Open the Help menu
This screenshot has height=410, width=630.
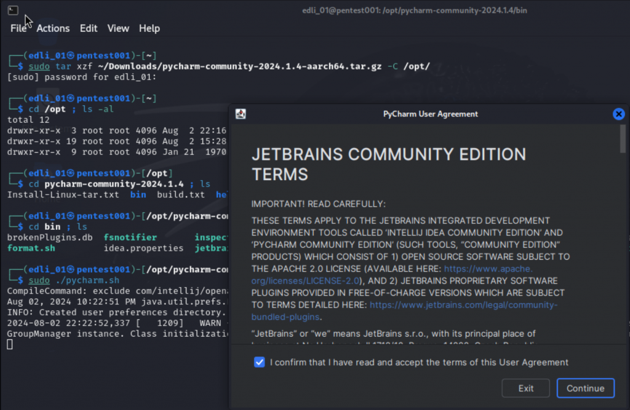[150, 28]
